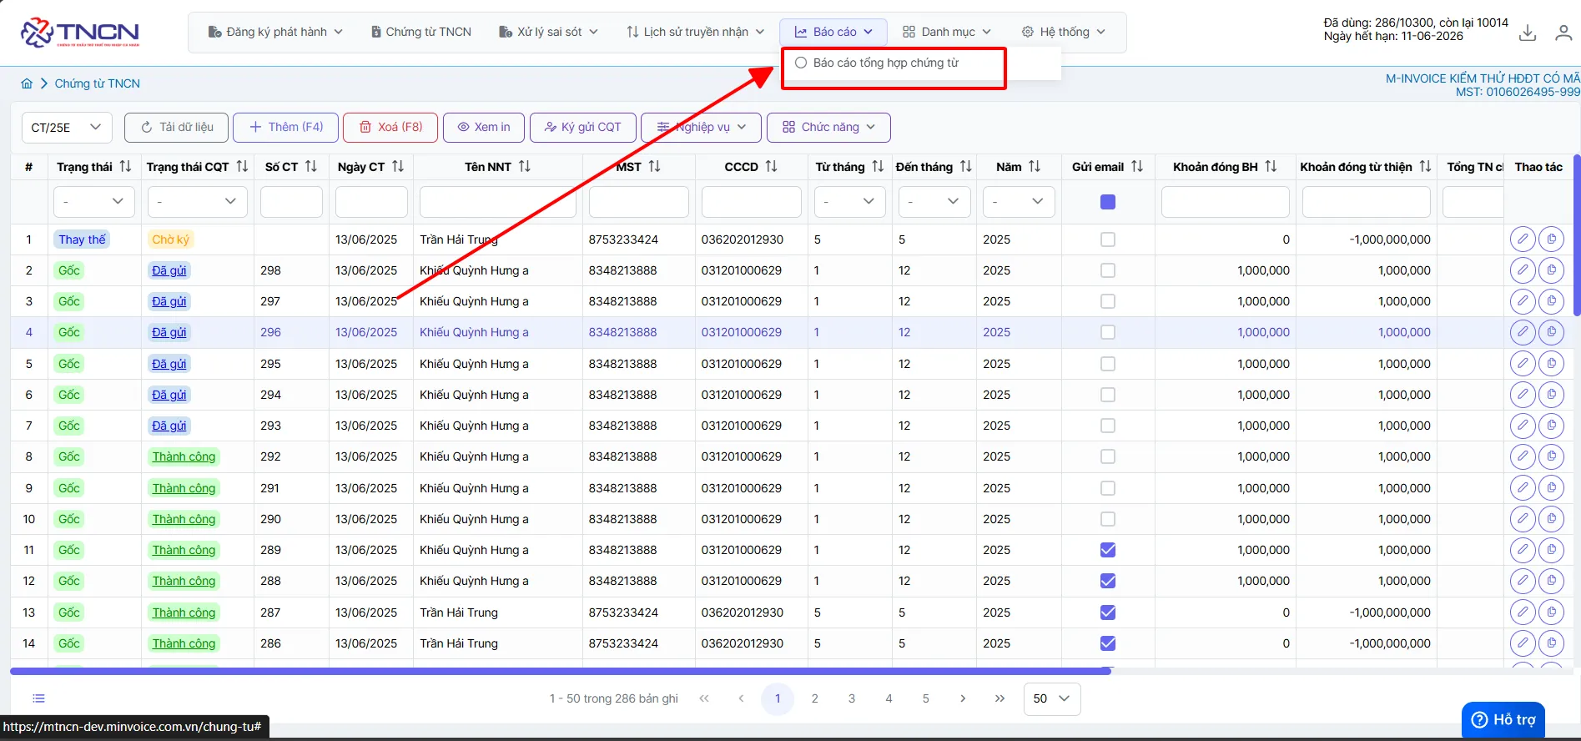Image resolution: width=1581 pixels, height=741 pixels.
Task: Click vertical scrollbar at table right edge
Action: coord(1576,235)
